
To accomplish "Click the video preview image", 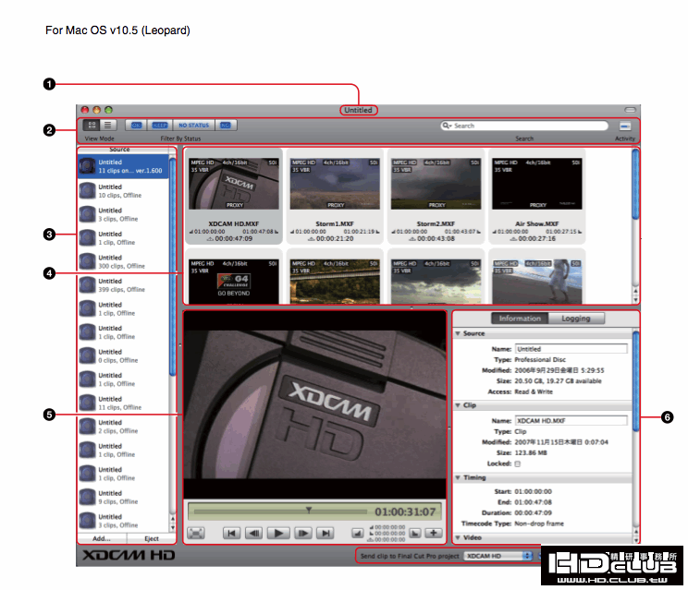I will pos(314,404).
